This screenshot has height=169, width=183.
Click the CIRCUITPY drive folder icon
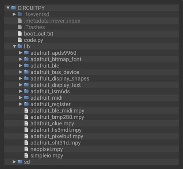[x=14, y=8]
